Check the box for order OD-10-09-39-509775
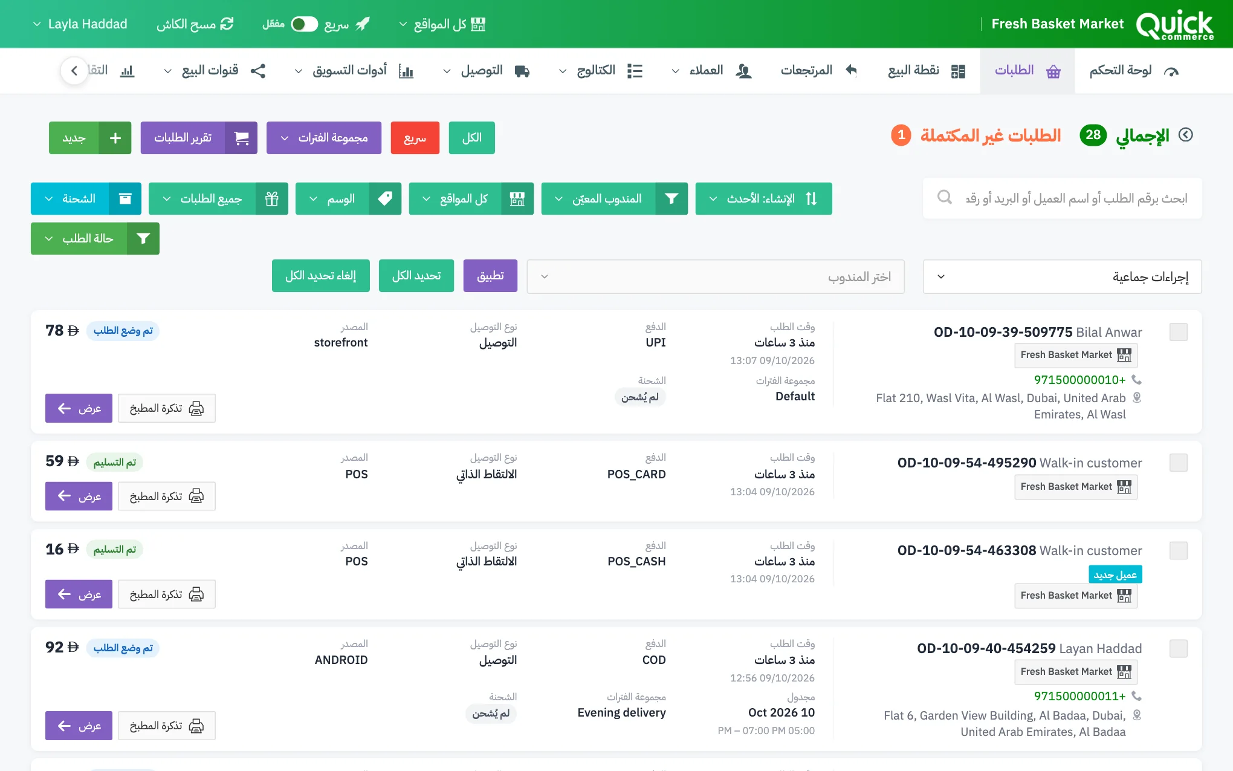This screenshot has height=771, width=1233. click(1178, 331)
